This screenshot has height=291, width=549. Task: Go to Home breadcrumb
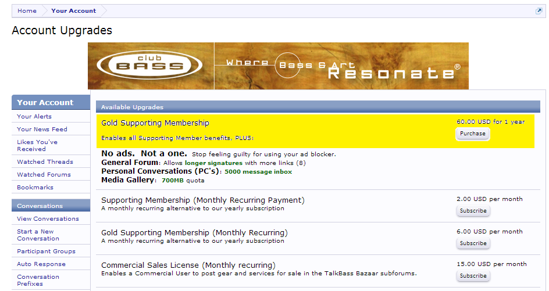27,11
